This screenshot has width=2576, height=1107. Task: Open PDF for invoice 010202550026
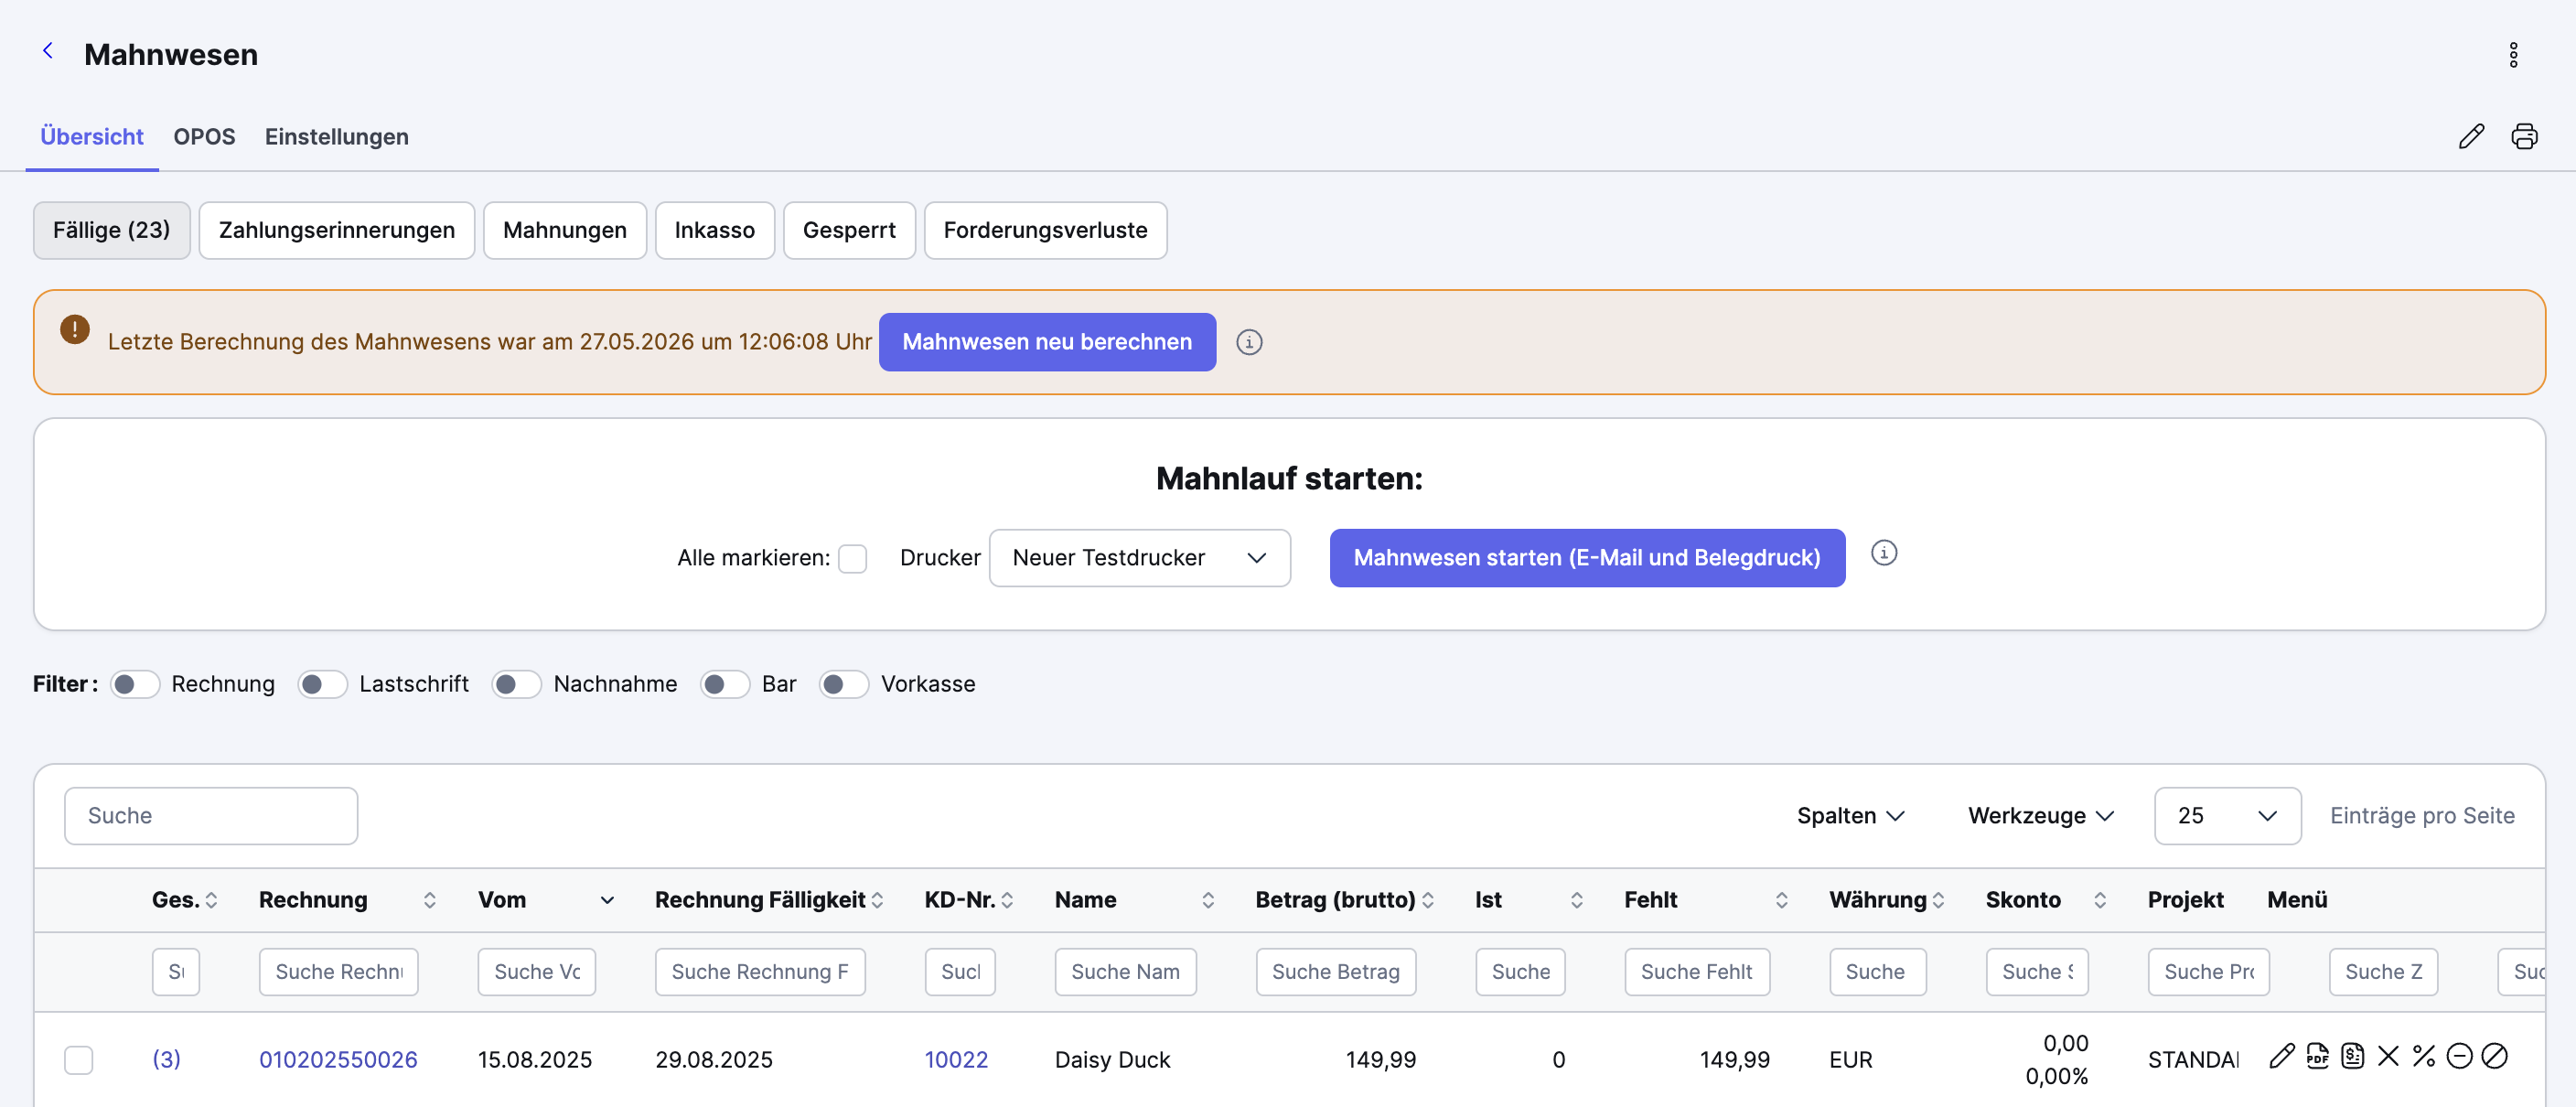pyautogui.click(x=2318, y=1057)
